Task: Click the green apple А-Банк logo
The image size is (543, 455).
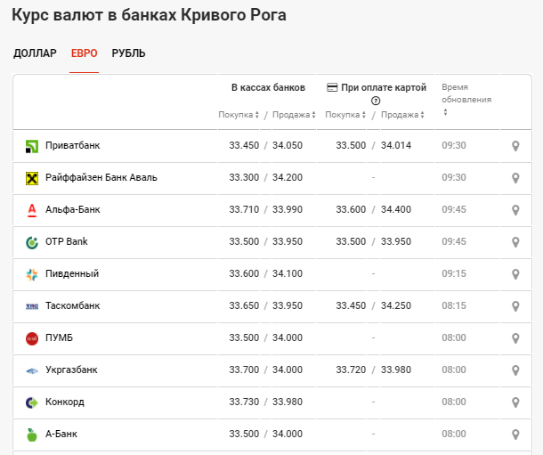Action: click(x=32, y=435)
